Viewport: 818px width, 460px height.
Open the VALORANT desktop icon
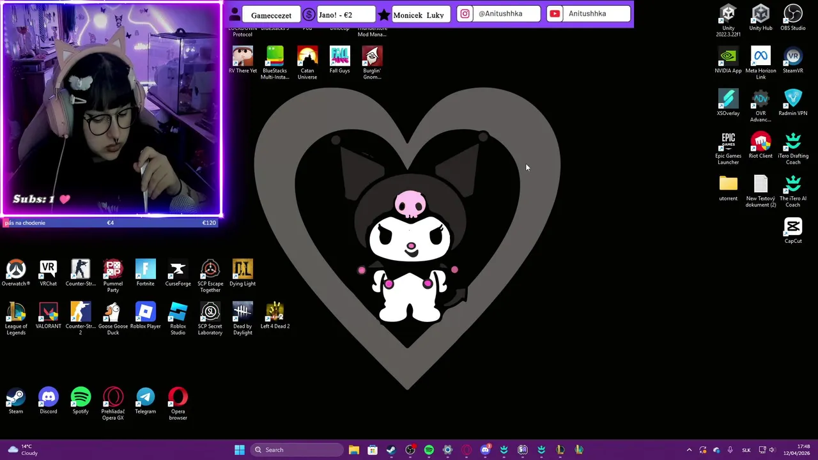(48, 316)
